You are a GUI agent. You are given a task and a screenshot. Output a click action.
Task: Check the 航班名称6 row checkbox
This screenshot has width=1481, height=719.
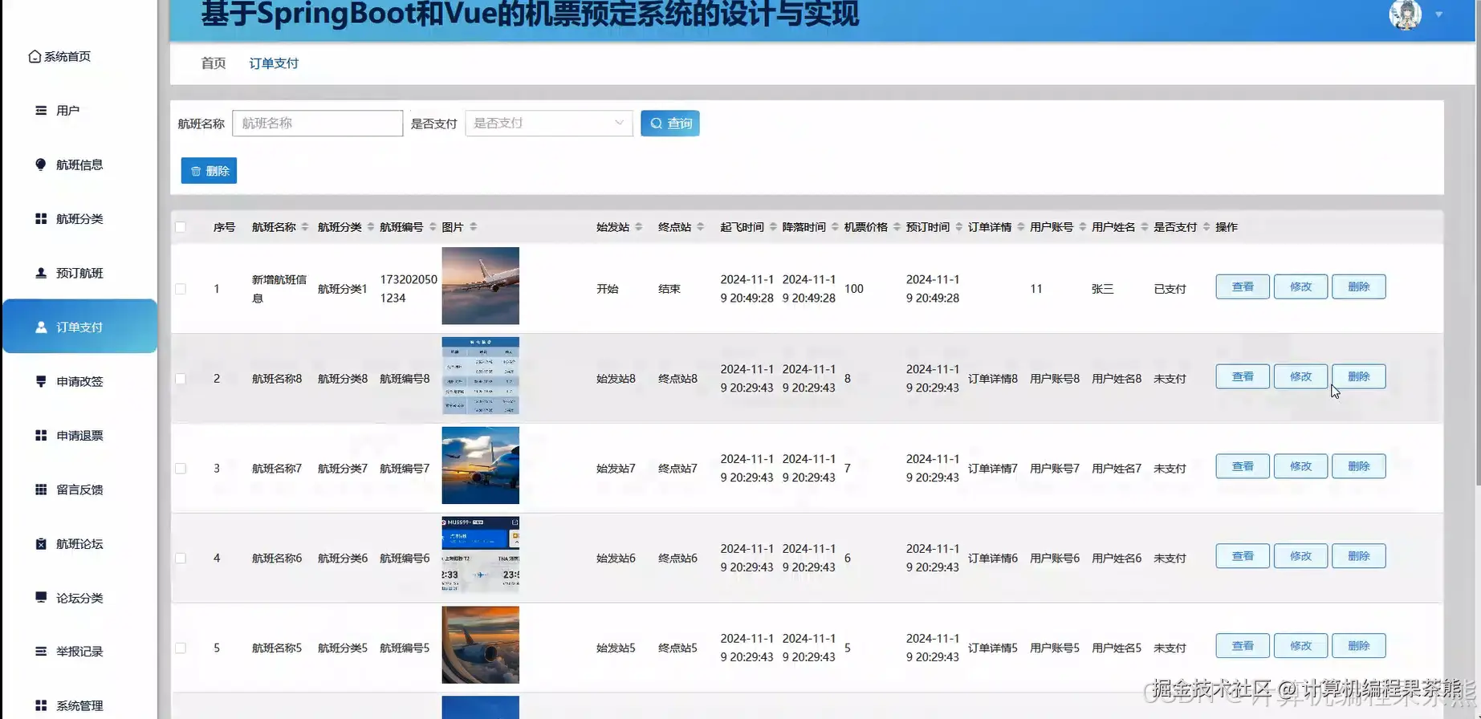181,559
